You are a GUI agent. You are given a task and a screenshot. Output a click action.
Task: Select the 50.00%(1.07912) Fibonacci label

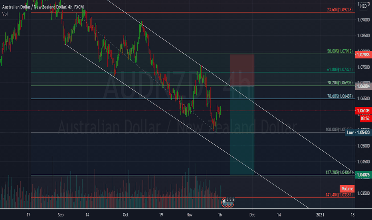tap(340, 51)
